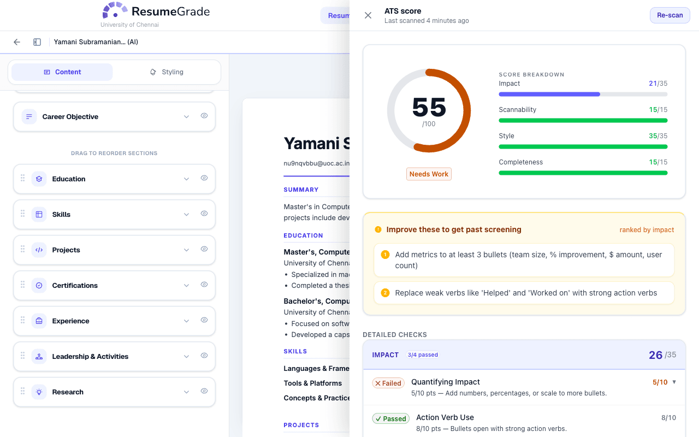Expand the Certifications section chevron

coord(186,286)
